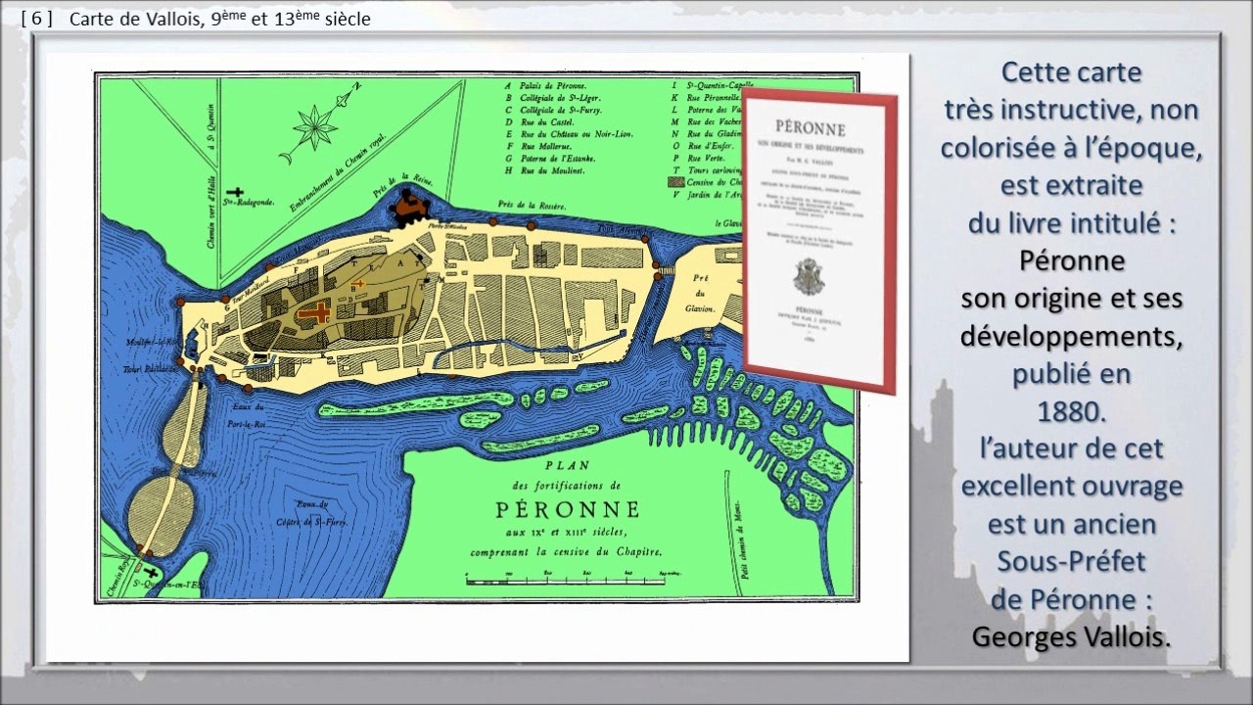Click the map title word 'PLAN'
1253x705 pixels.
point(566,466)
